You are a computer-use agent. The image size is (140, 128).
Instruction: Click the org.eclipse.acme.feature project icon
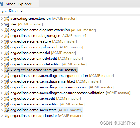7,41
